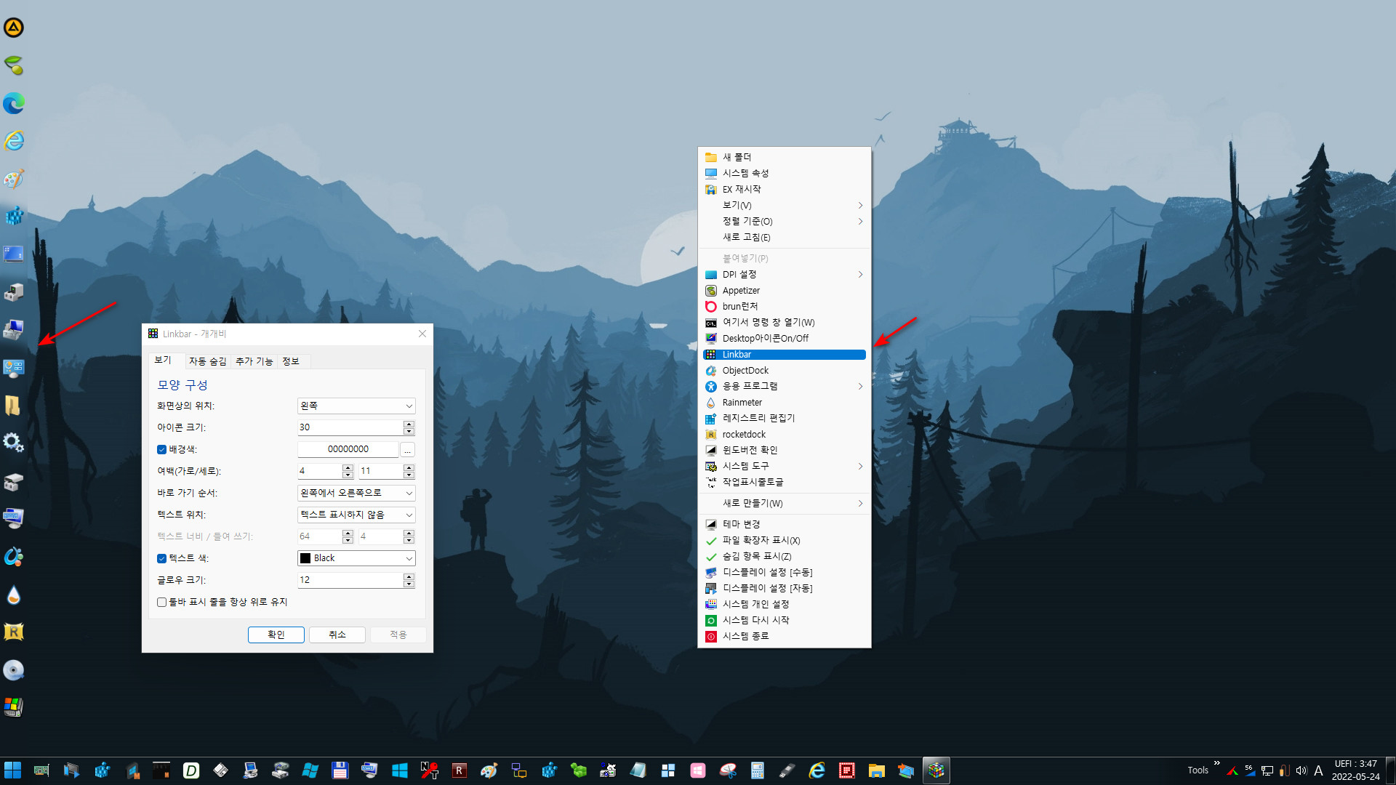The image size is (1396, 785).
Task: Click vertical margin field showing 11
Action: (380, 471)
